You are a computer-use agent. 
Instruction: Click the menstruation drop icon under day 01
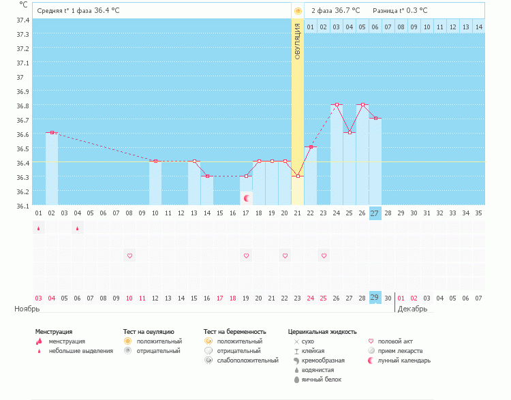(x=38, y=229)
